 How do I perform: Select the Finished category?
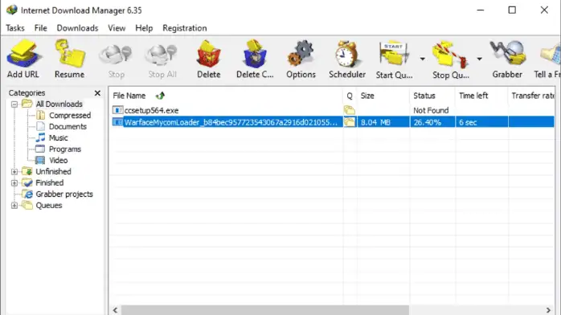(x=49, y=182)
